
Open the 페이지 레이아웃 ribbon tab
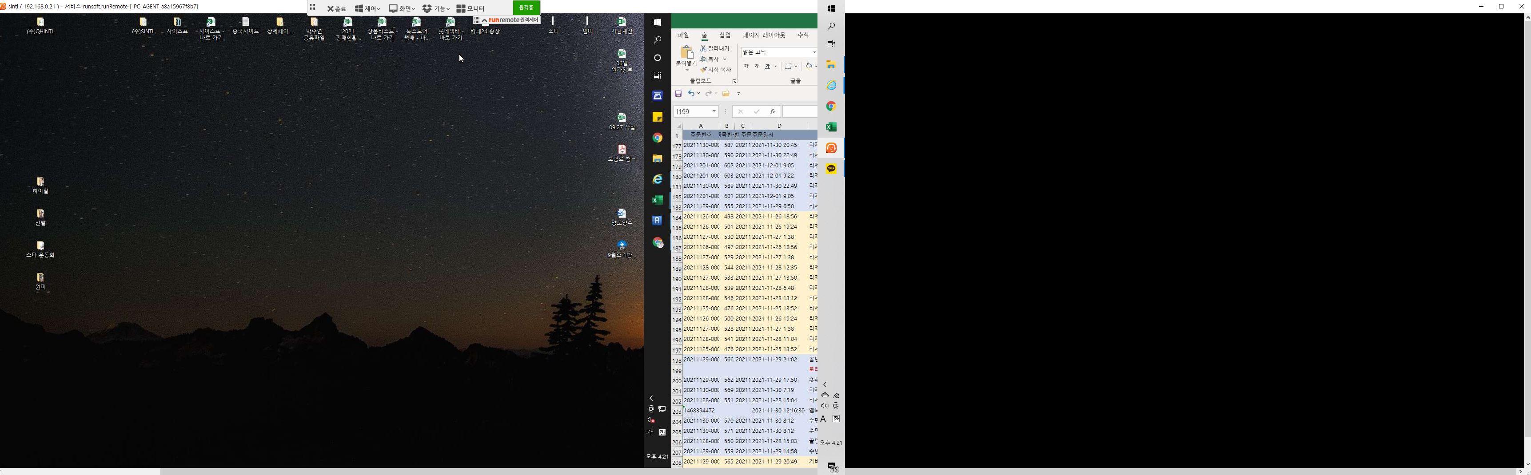click(x=764, y=36)
